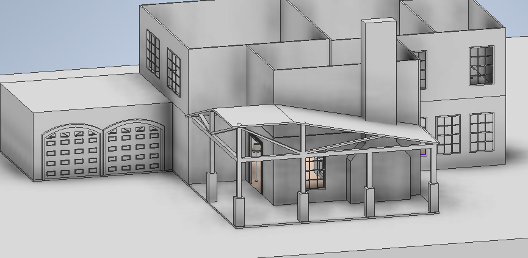Click the blue sky background area
Viewport: 528px width, 258px height.
[x=61, y=31]
